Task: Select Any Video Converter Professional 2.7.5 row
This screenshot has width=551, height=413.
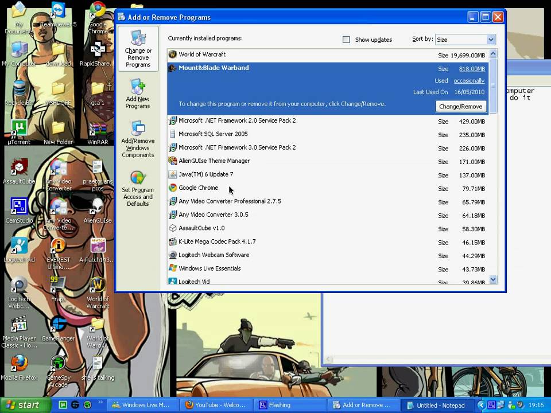Action: coord(328,201)
